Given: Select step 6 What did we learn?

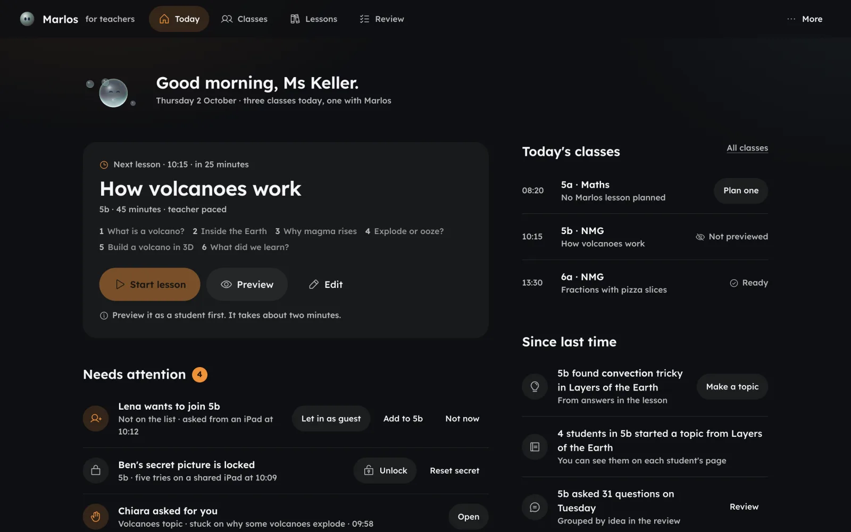Looking at the screenshot, I should coord(245,247).
